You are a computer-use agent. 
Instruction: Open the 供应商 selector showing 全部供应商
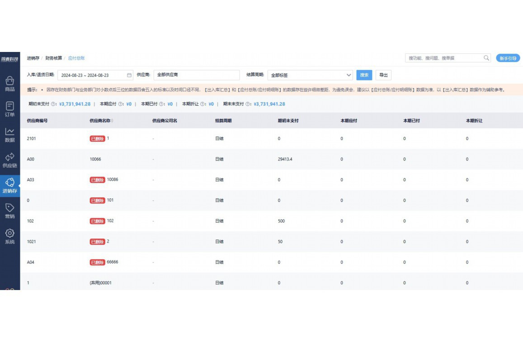196,75
